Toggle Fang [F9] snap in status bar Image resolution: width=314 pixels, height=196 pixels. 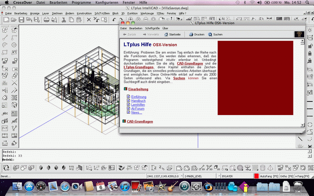302,176
